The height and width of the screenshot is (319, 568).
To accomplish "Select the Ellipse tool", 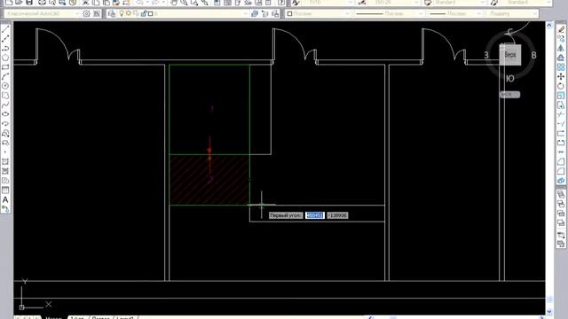I will (5, 114).
